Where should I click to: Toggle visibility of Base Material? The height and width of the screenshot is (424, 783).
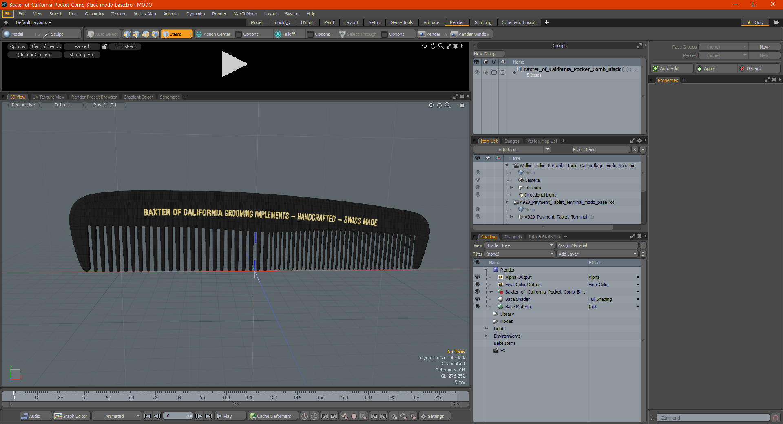pyautogui.click(x=477, y=306)
